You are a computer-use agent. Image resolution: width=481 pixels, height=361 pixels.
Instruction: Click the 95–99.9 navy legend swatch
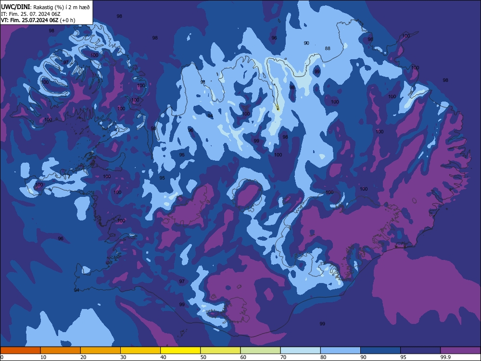coord(420,350)
